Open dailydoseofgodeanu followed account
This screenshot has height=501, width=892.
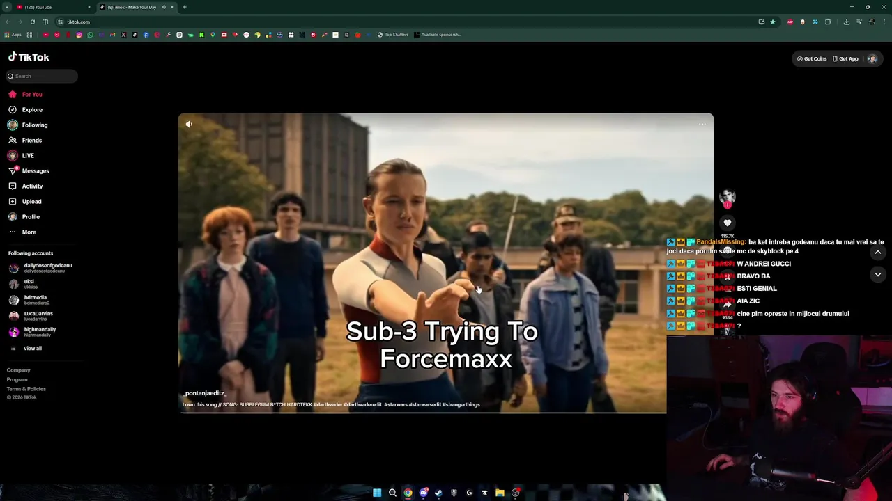tap(40, 268)
